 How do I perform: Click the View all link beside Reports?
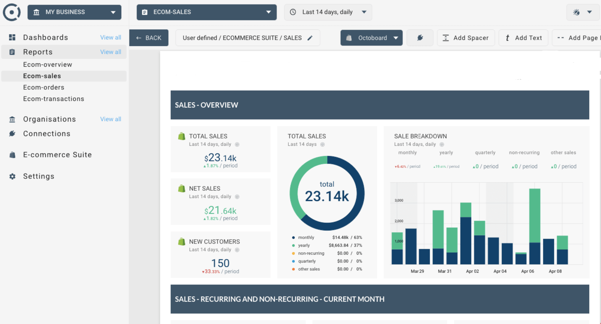tap(111, 52)
